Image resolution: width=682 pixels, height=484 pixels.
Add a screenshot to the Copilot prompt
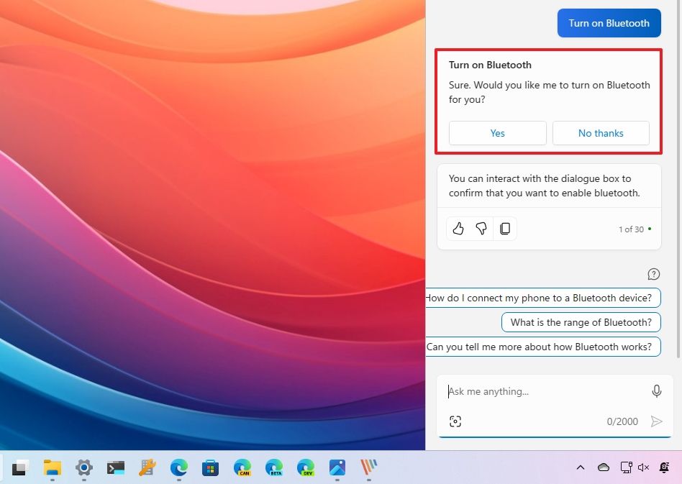click(x=455, y=421)
